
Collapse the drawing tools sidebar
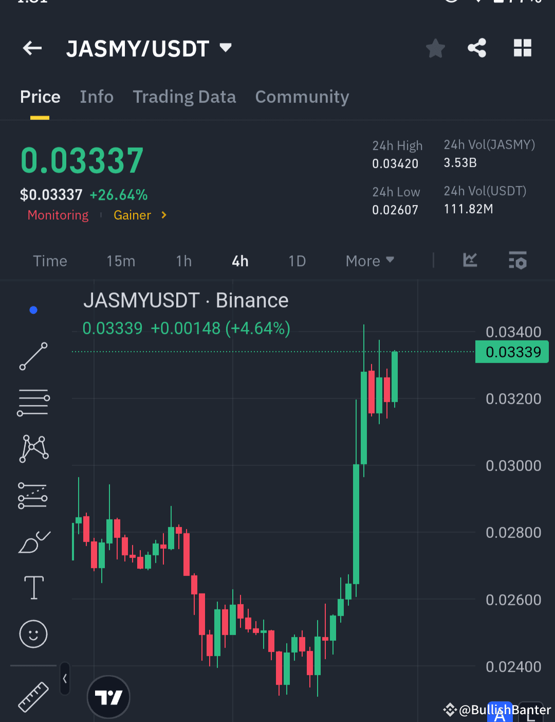[x=65, y=679]
